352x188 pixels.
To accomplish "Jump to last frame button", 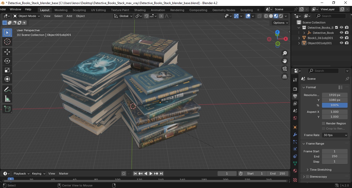I will pos(161,174).
